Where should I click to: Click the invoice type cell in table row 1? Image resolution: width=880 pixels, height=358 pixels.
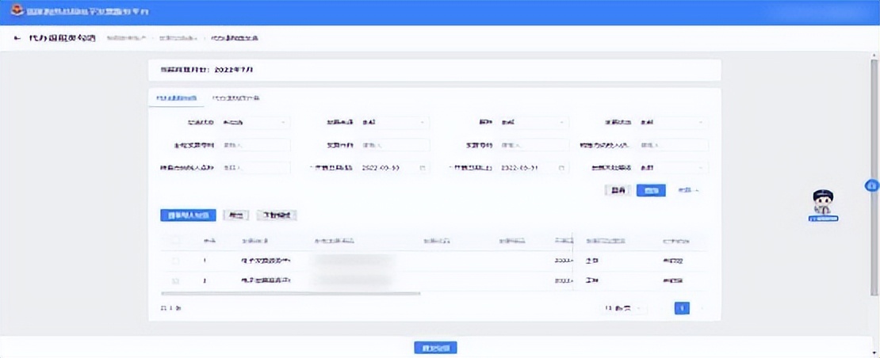tap(266, 261)
